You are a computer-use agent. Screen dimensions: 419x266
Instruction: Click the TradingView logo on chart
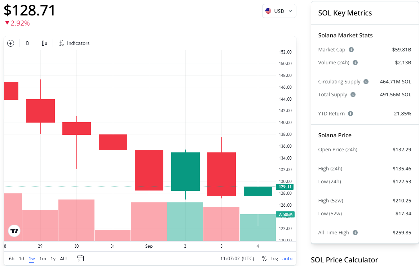pyautogui.click(x=14, y=231)
